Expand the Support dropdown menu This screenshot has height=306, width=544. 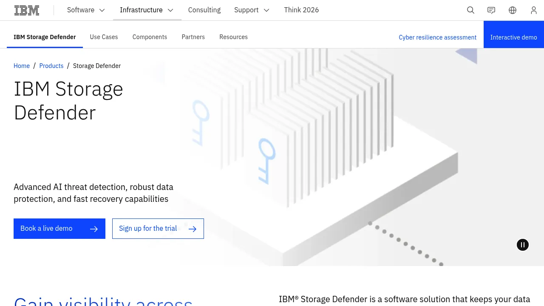pyautogui.click(x=252, y=10)
